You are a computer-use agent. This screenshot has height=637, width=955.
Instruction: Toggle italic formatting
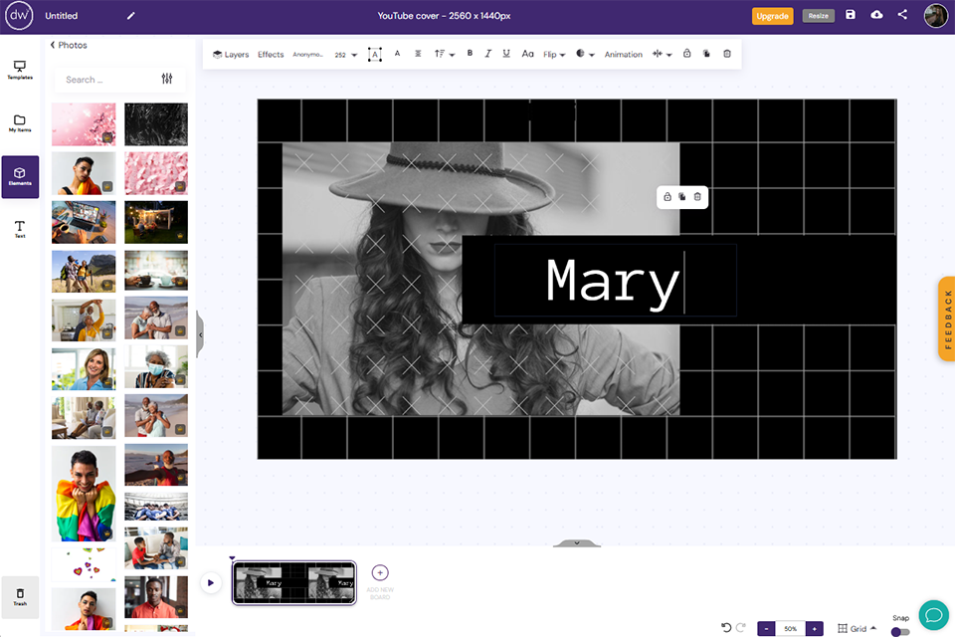487,54
